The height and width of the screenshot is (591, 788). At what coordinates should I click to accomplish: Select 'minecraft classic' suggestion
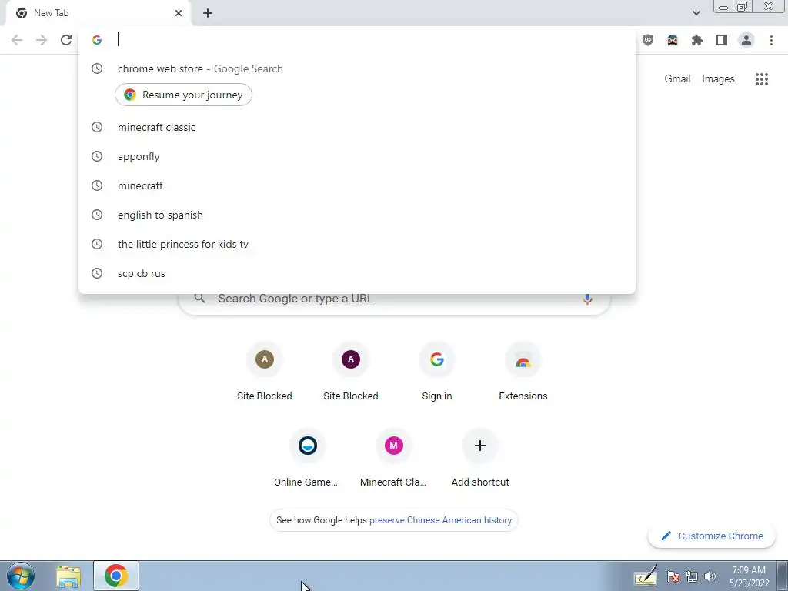pyautogui.click(x=357, y=127)
